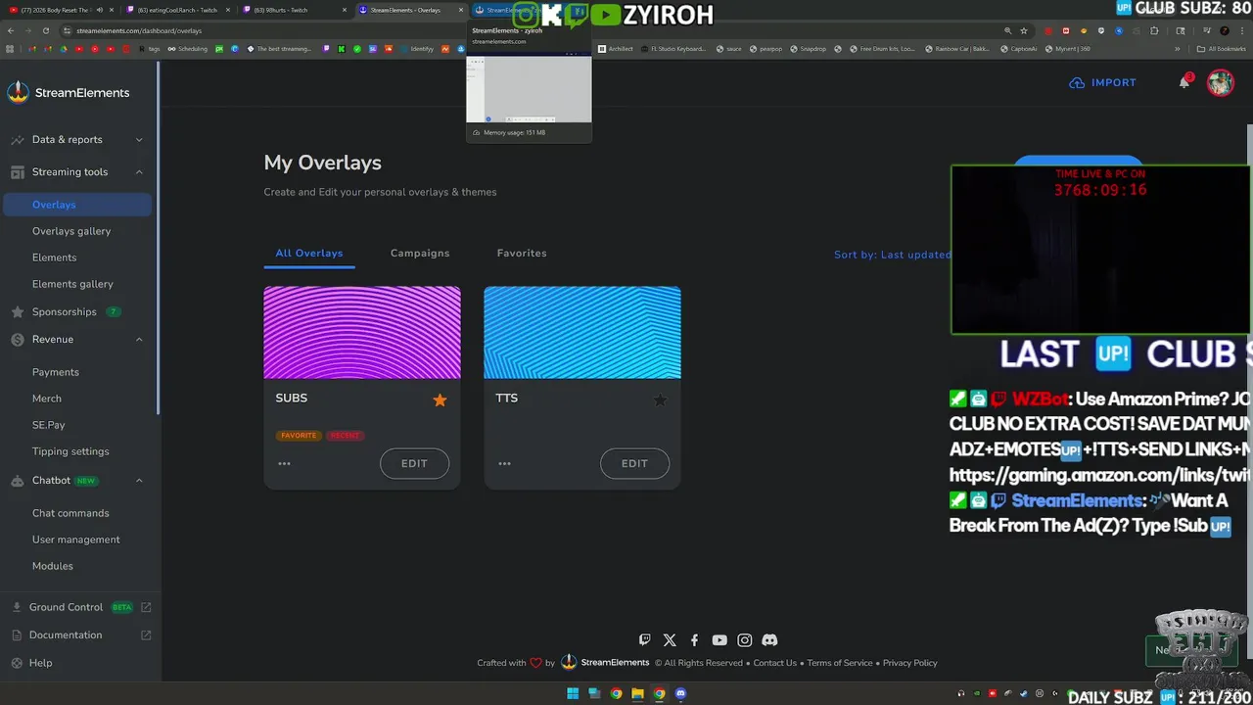
Task: Open Discord from the taskbar
Action: pos(680,694)
